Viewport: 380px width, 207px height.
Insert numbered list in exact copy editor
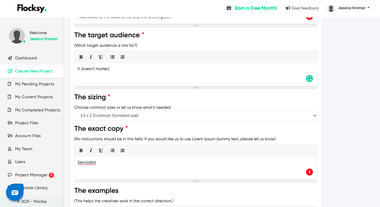pos(122,151)
